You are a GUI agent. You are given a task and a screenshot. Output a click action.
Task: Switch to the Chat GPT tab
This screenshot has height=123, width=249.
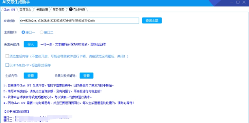(9, 10)
